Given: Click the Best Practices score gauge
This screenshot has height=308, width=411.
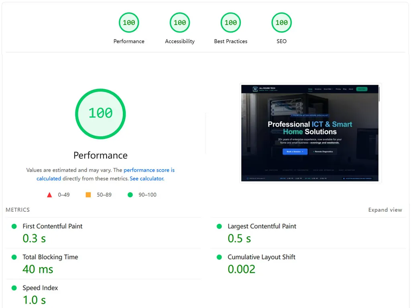Looking at the screenshot, I should click(230, 22).
